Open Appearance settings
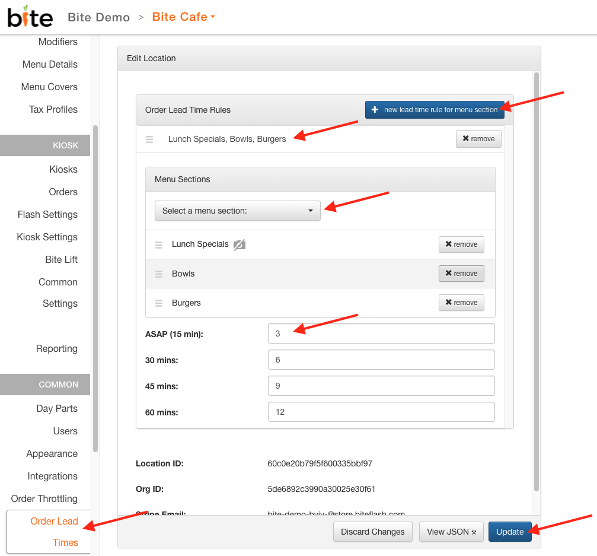This screenshot has height=556, width=597. click(x=52, y=453)
